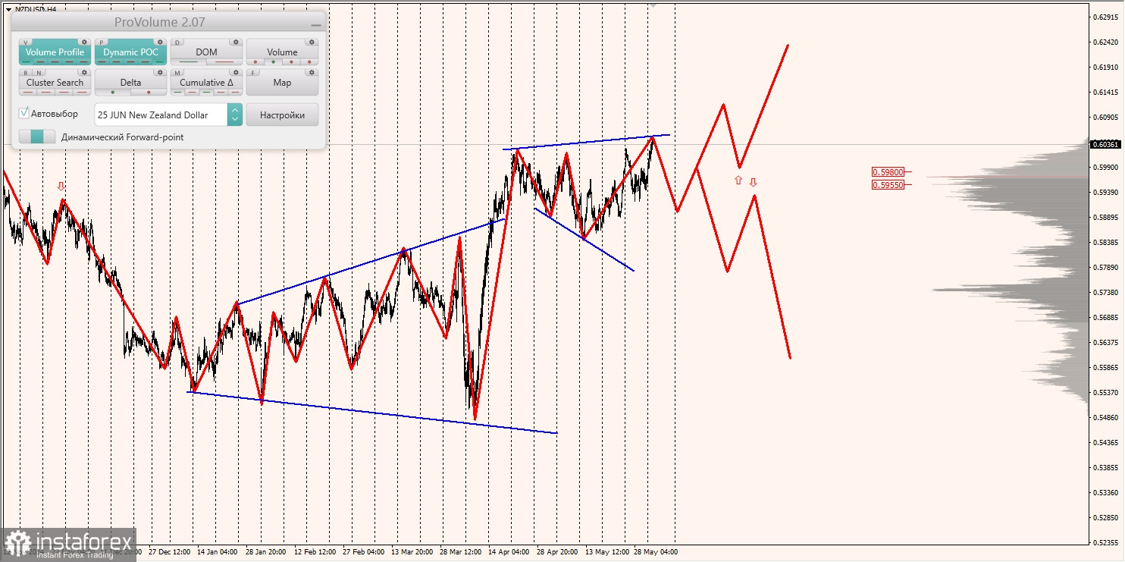1125x562 pixels.
Task: Open DOM gear settings
Action: (236, 42)
